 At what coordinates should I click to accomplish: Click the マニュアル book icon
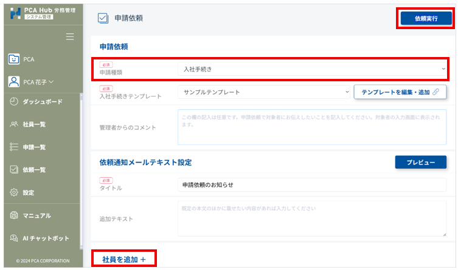tap(14, 215)
